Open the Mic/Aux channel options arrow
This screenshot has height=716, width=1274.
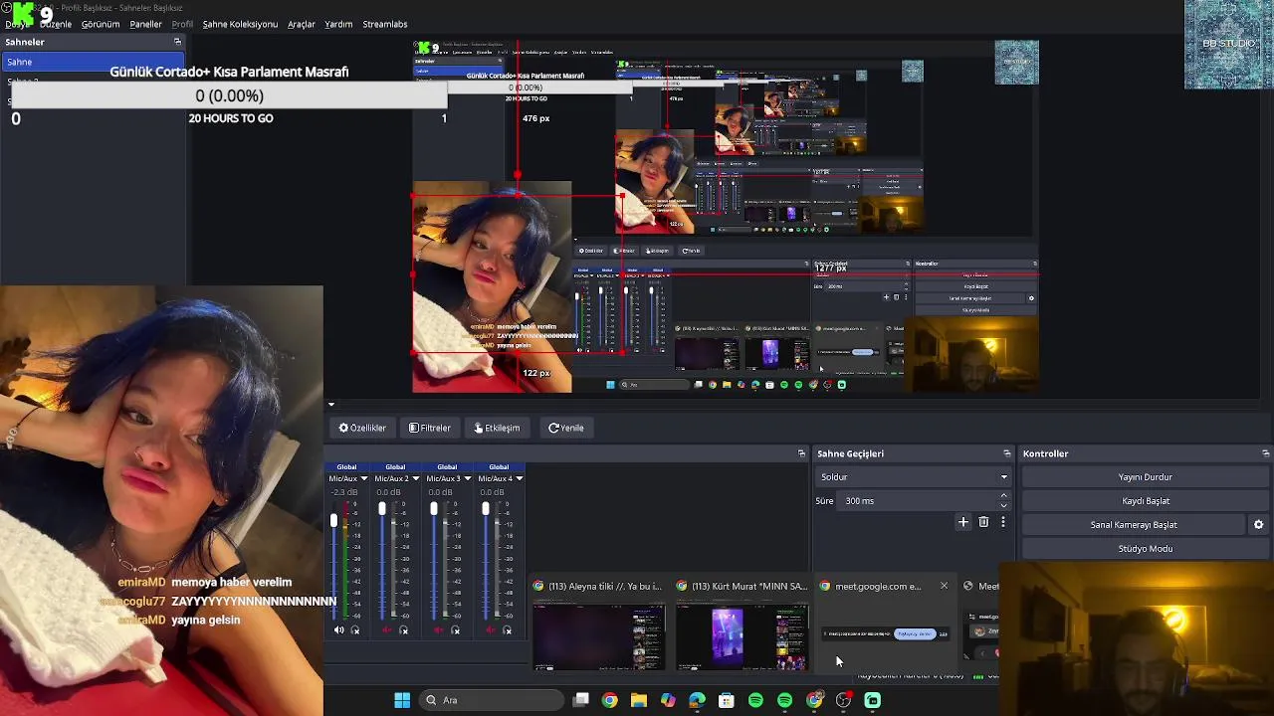[x=363, y=478]
